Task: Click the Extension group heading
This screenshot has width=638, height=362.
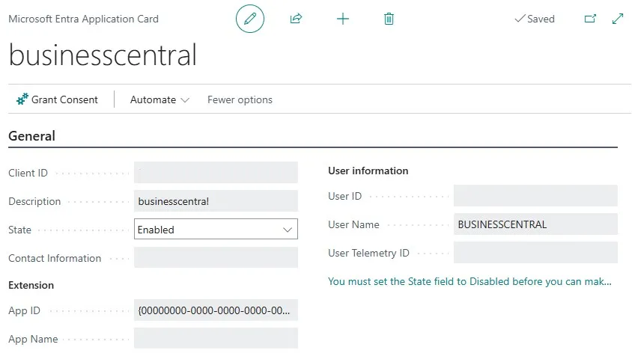Action: click(x=31, y=285)
